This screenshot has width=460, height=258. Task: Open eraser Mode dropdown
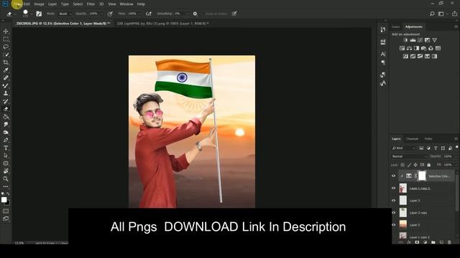pos(65,14)
